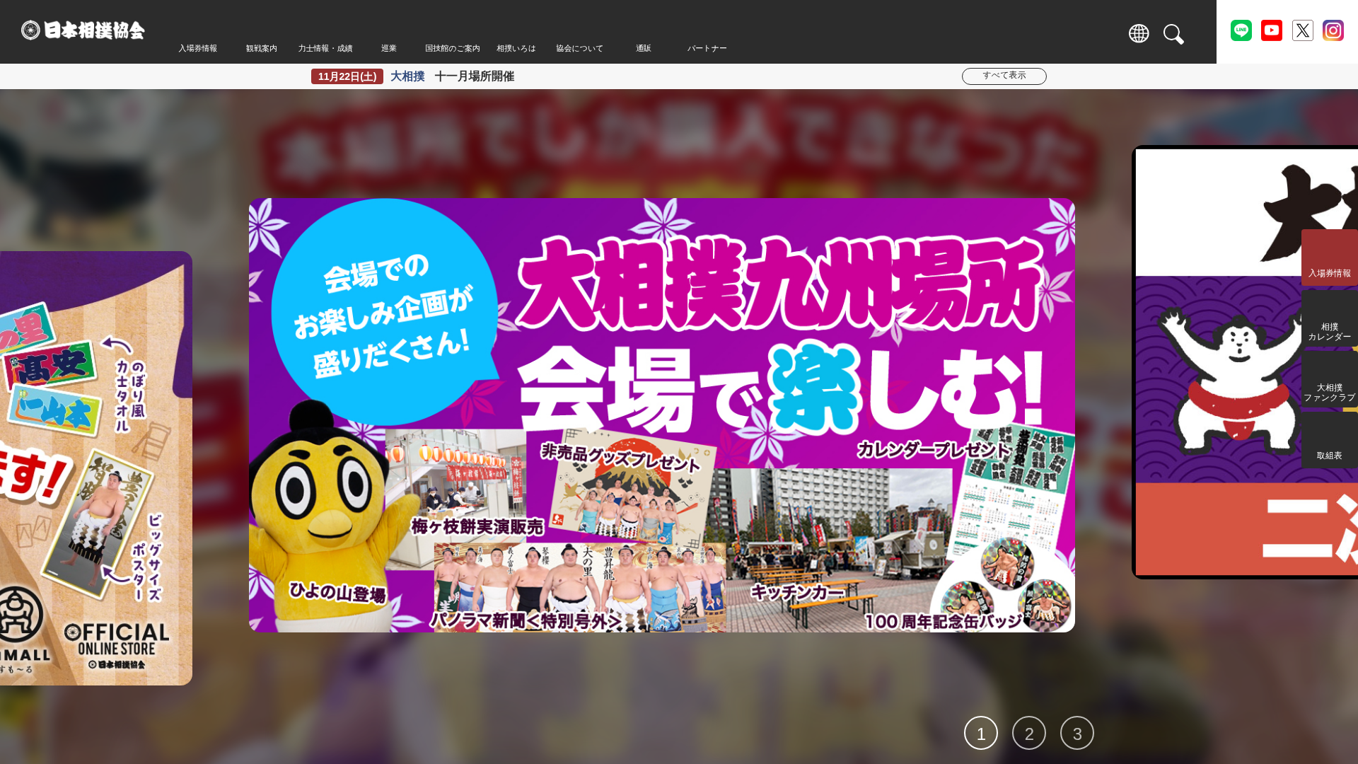Image resolution: width=1358 pixels, height=764 pixels.
Task: Select carousel slide 1 indicator
Action: 980,733
